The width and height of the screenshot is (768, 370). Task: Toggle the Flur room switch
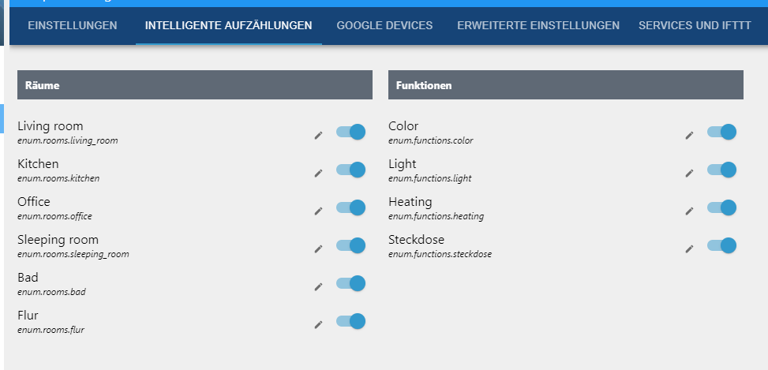click(350, 321)
